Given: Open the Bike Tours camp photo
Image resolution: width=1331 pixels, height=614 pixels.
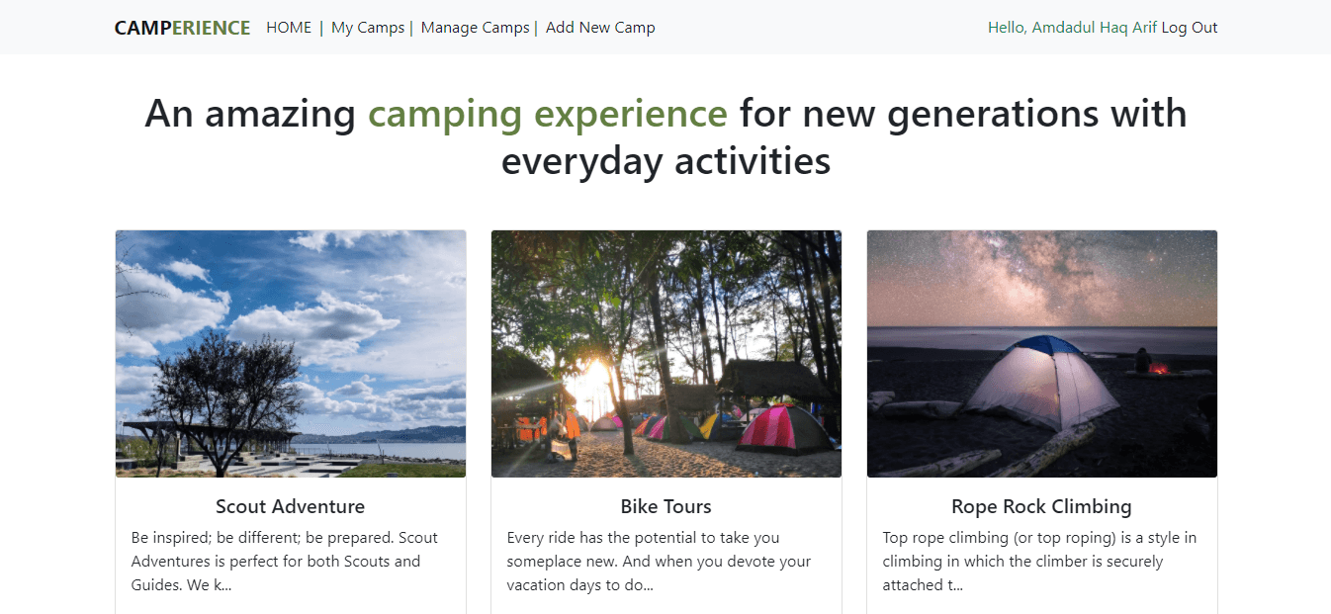Looking at the screenshot, I should [666, 354].
